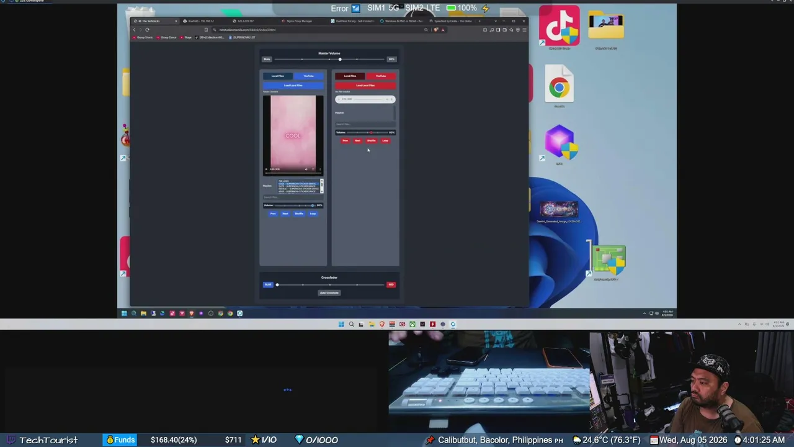Toggle Loop on the red deck
794x447 pixels.
(x=385, y=141)
